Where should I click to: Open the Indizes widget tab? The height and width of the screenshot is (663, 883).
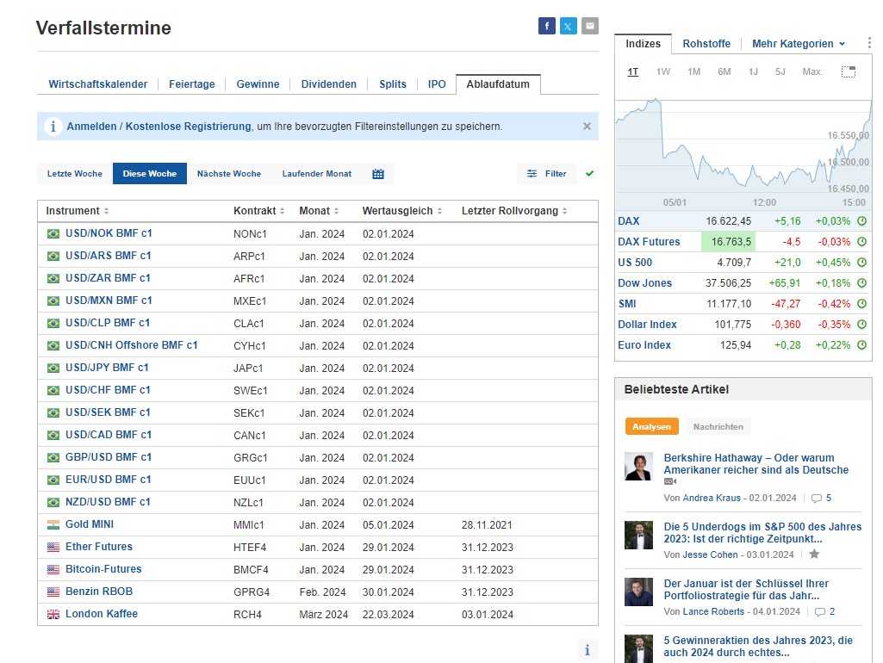pyautogui.click(x=644, y=44)
